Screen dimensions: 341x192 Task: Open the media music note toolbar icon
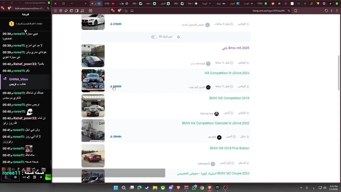(x=82, y=11)
